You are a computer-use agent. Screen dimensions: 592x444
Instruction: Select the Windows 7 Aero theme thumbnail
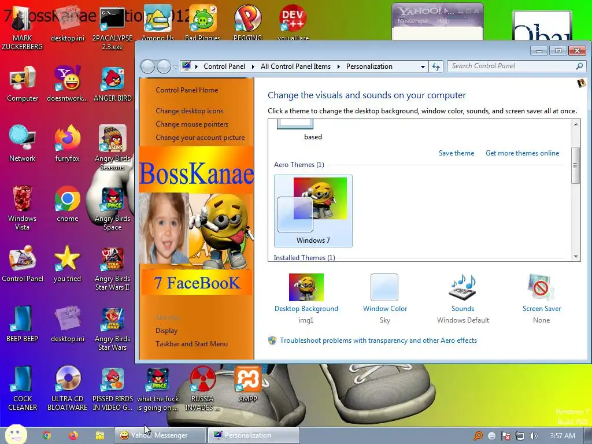pyautogui.click(x=313, y=210)
